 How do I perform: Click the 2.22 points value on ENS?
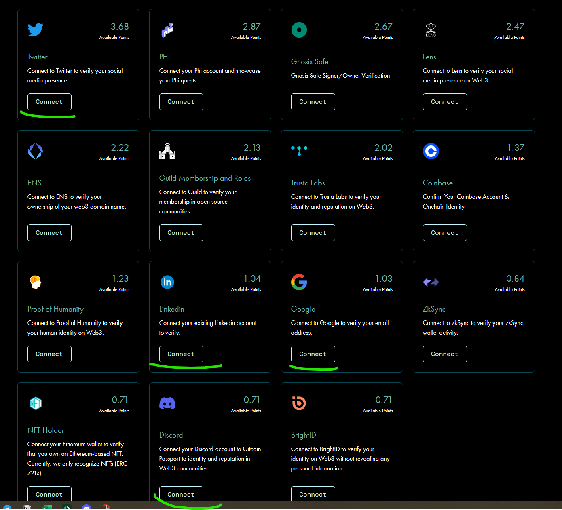pos(120,148)
